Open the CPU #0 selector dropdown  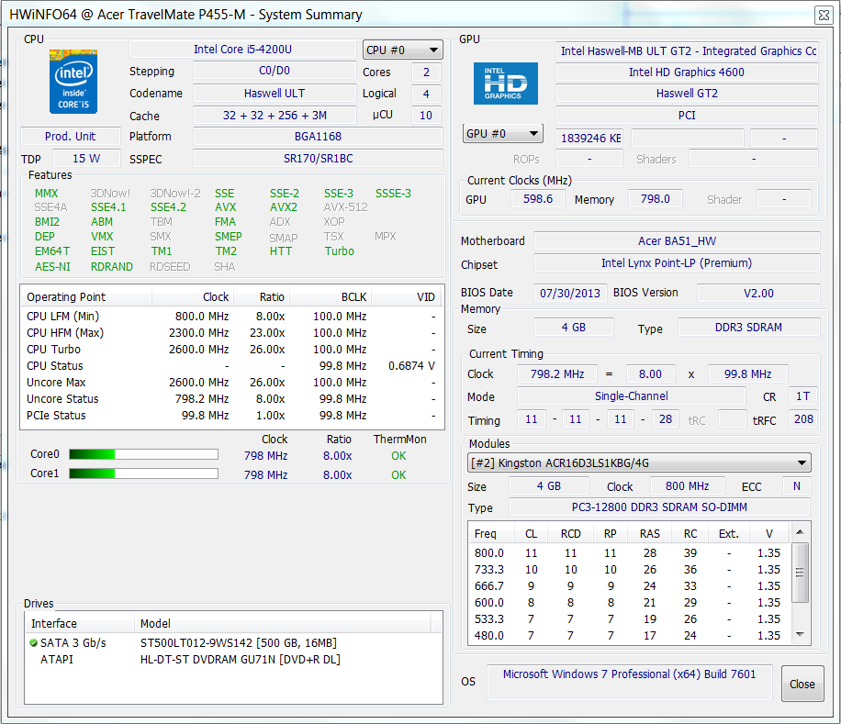coord(403,50)
